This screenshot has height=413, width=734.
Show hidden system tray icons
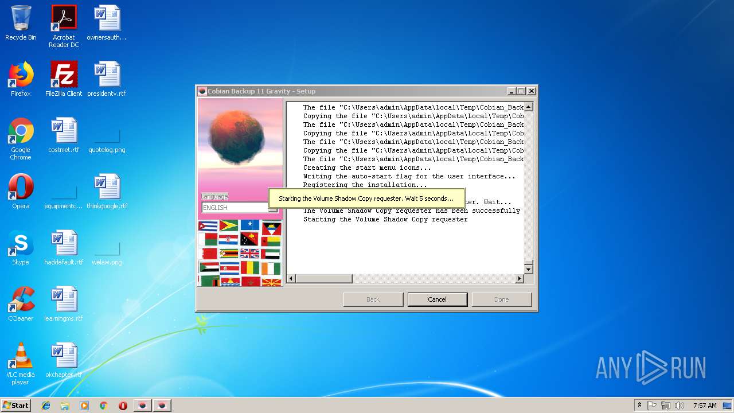(639, 406)
